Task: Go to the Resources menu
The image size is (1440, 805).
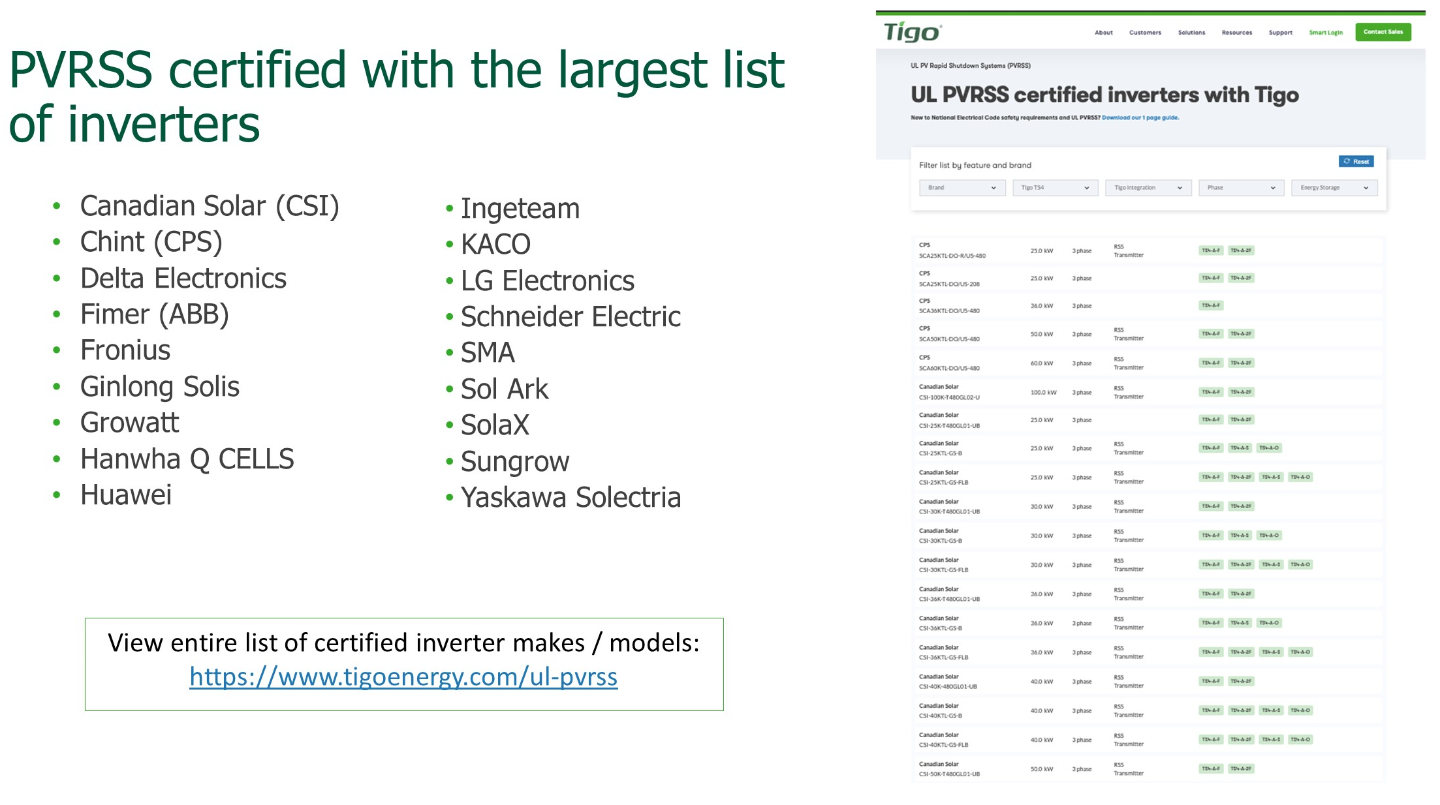Action: pos(1236,33)
